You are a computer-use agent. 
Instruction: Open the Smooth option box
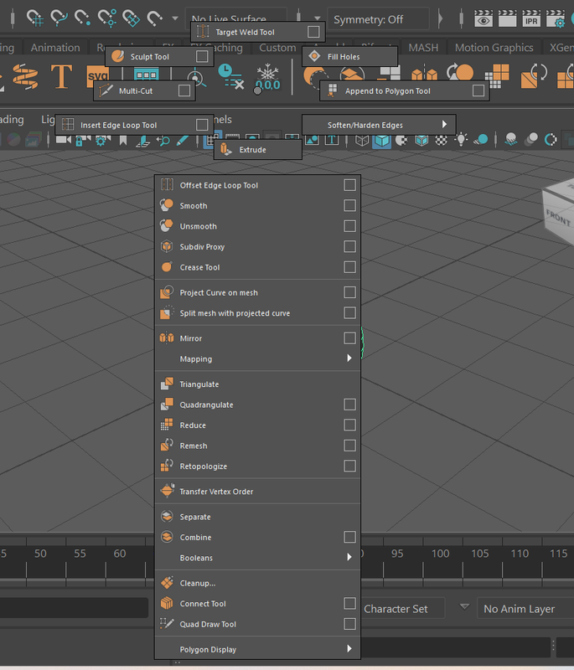tap(349, 205)
